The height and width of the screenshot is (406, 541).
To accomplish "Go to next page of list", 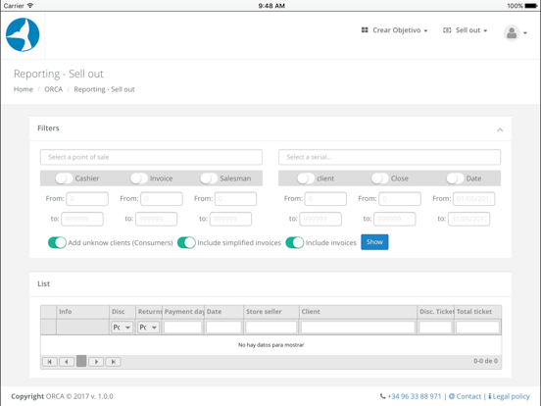I will coord(96,362).
